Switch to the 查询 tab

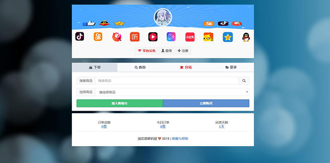[140, 68]
